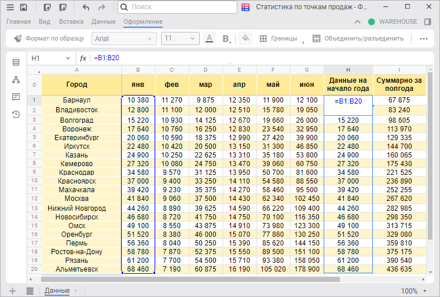The height and width of the screenshot is (297, 440).
Task: Click the Границы borders label
Action: tap(284, 38)
